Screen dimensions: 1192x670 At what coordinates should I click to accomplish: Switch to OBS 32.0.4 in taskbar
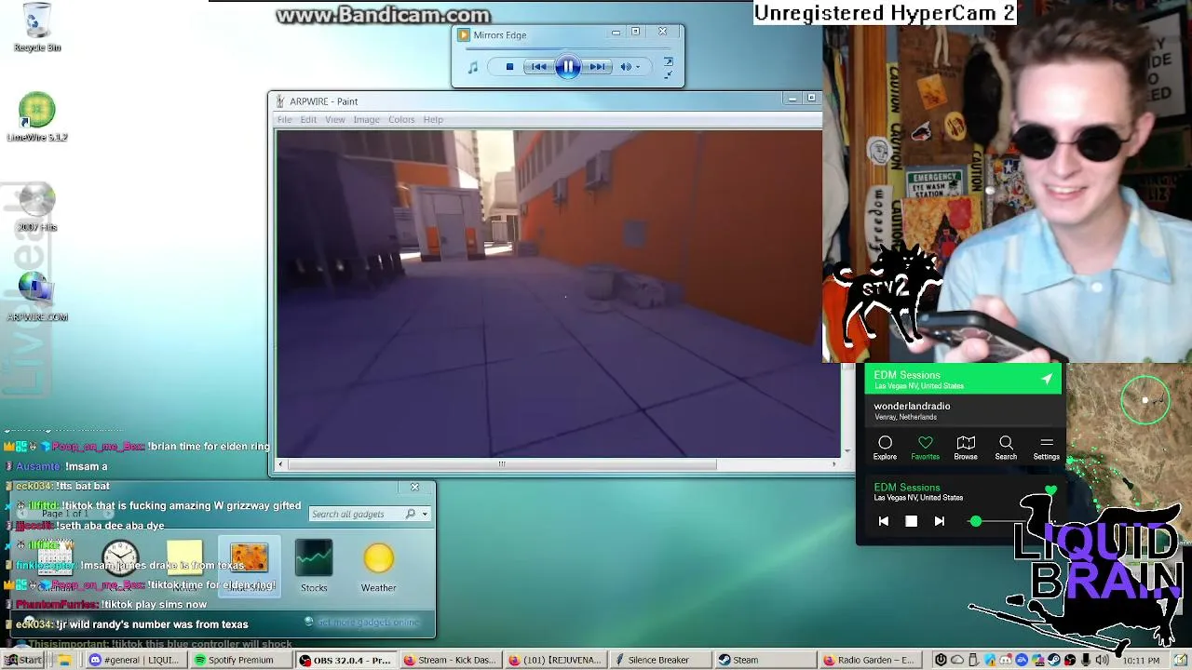pos(345,660)
